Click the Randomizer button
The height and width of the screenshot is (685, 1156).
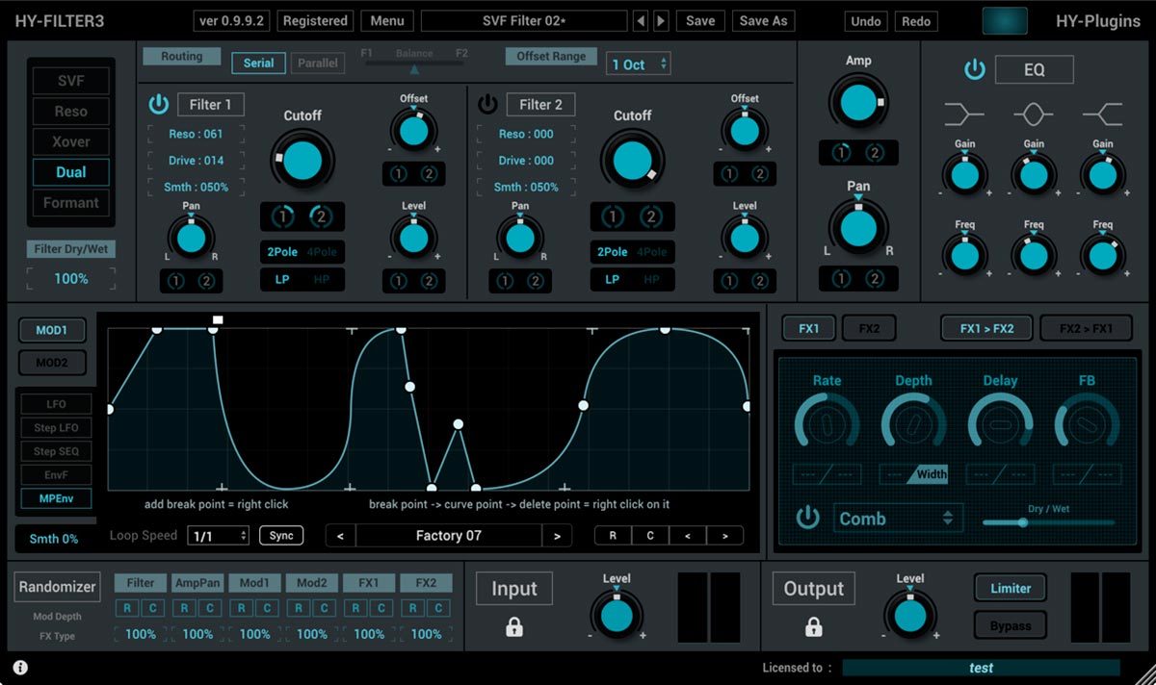pos(58,586)
